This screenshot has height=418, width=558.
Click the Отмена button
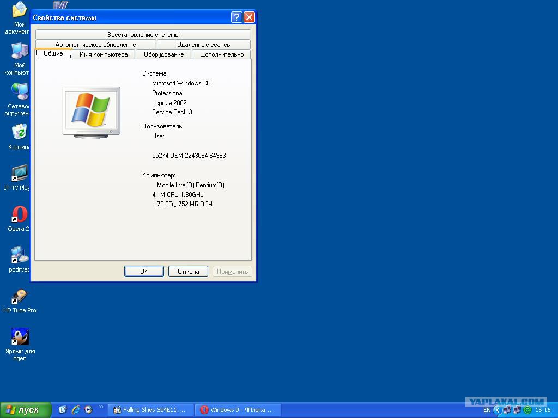[188, 271]
